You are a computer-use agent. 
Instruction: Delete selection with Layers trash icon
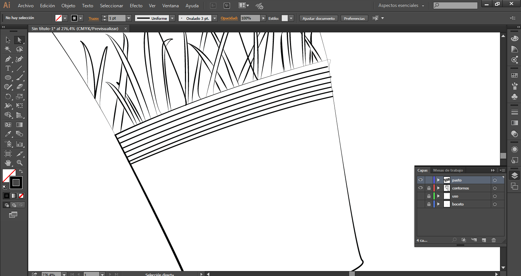tap(493, 240)
